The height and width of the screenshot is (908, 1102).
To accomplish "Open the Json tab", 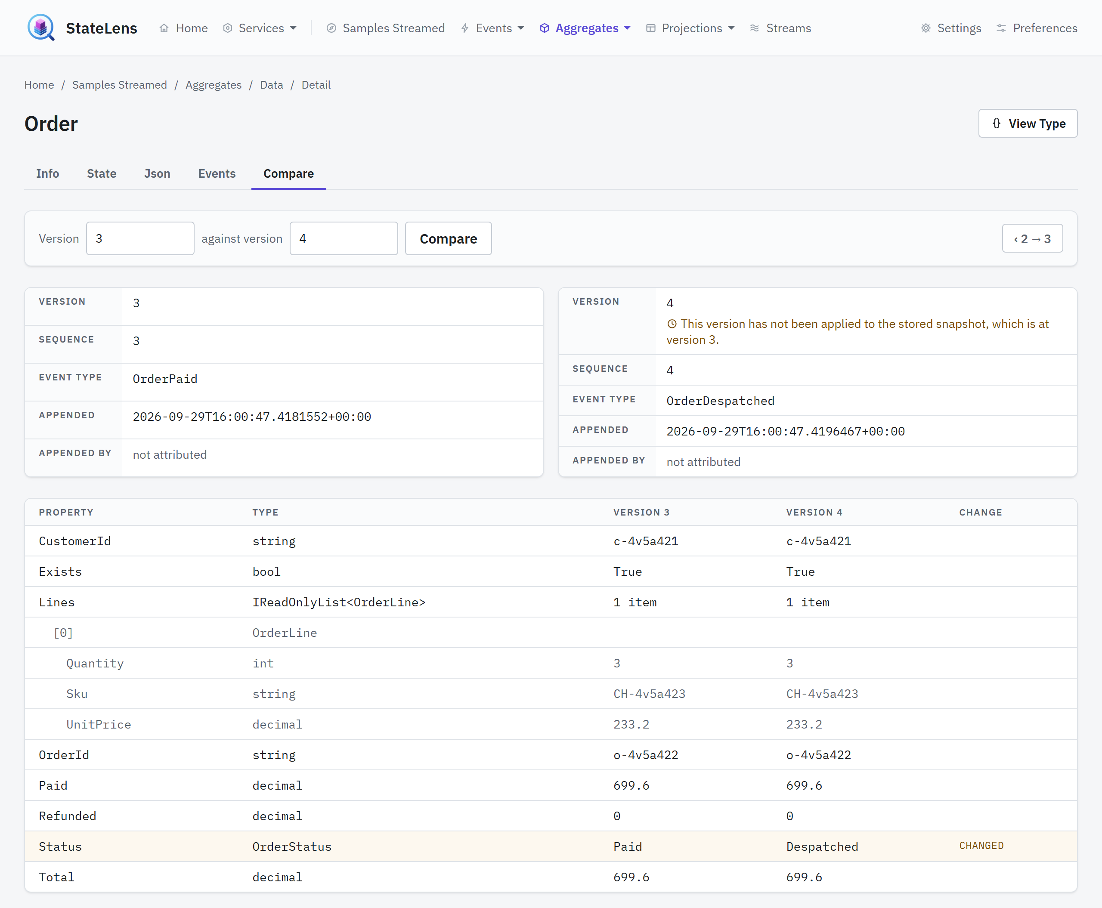I will pyautogui.click(x=158, y=174).
